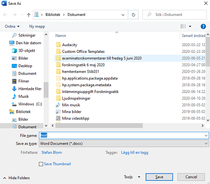Image resolution: width=210 pixels, height=184 pixels.
Task: Open the view options dropdown arrow
Action: tap(190, 26)
